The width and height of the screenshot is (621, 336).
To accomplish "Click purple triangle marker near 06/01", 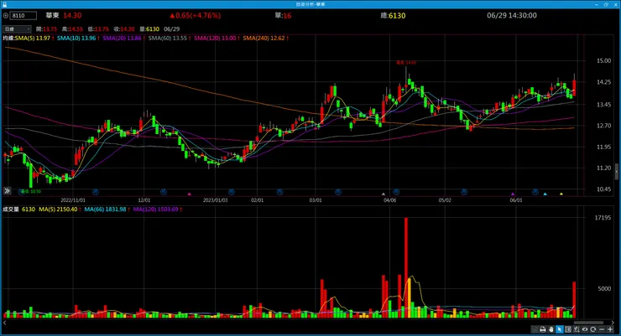I will [513, 194].
